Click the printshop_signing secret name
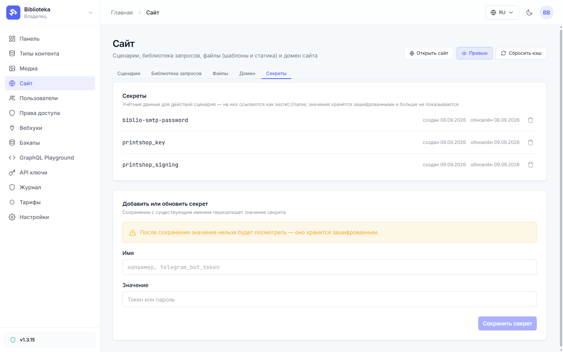This screenshot has width=563, height=352. pos(150,165)
